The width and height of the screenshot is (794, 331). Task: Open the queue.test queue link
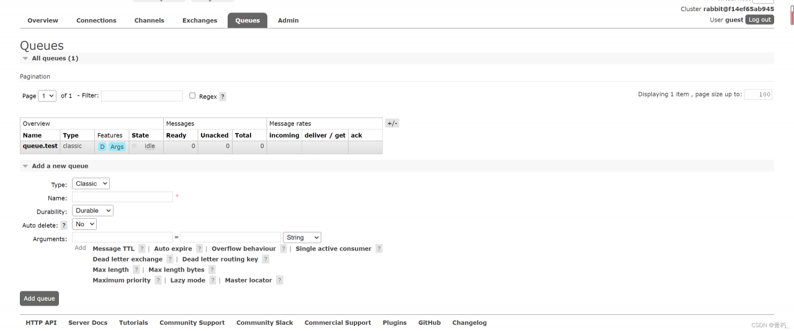40,146
